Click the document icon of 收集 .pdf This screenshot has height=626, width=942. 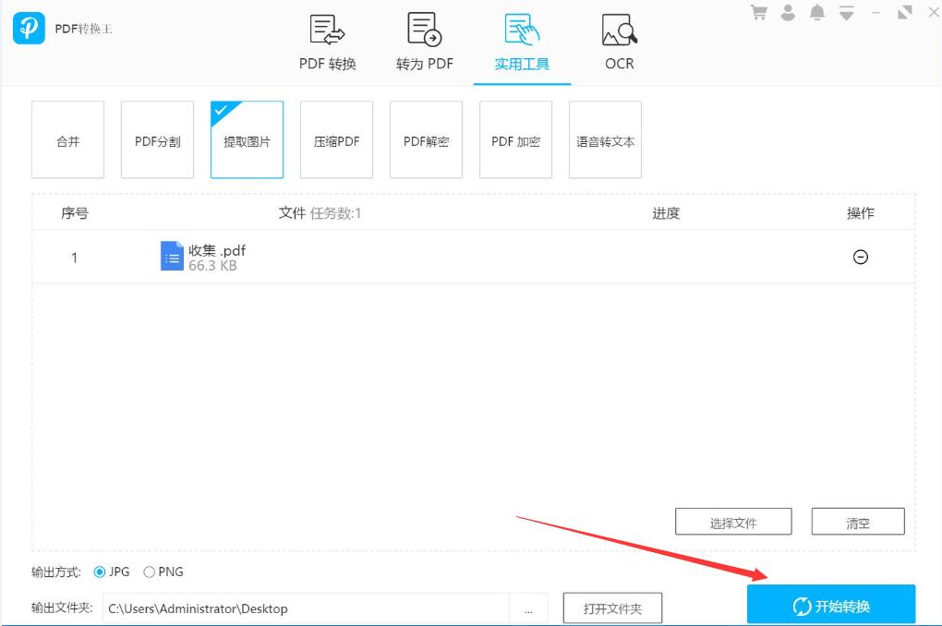[x=172, y=256]
